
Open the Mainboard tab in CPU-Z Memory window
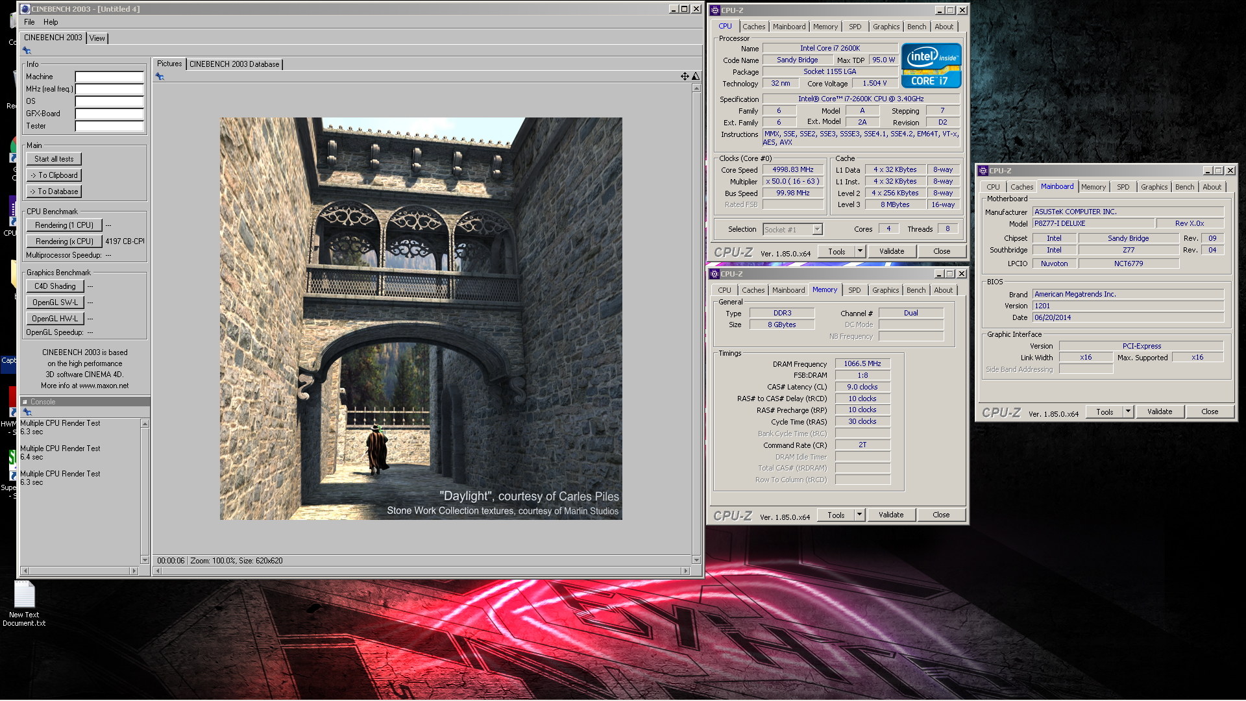tap(788, 290)
